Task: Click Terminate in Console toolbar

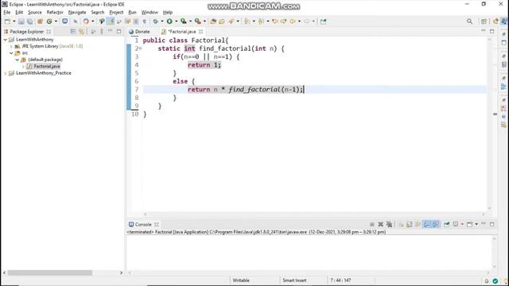Action: click(x=372, y=224)
